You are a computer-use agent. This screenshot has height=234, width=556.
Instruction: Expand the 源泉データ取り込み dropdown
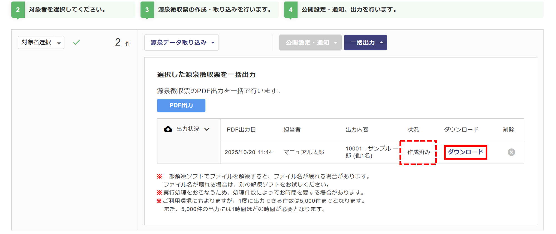pyautogui.click(x=182, y=42)
